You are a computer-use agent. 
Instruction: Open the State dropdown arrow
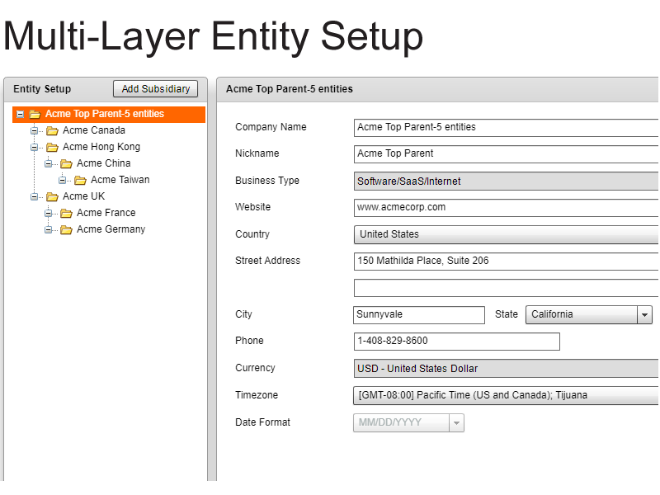644,314
